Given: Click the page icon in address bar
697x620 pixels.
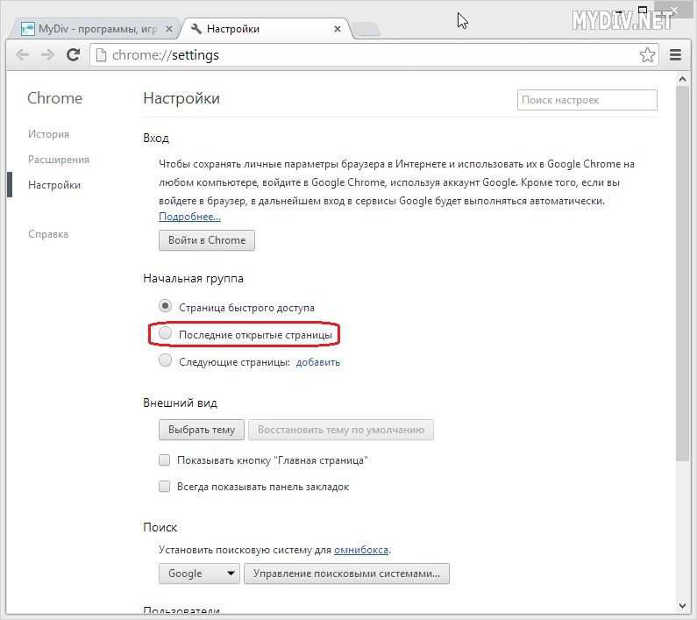Looking at the screenshot, I should click(x=102, y=55).
